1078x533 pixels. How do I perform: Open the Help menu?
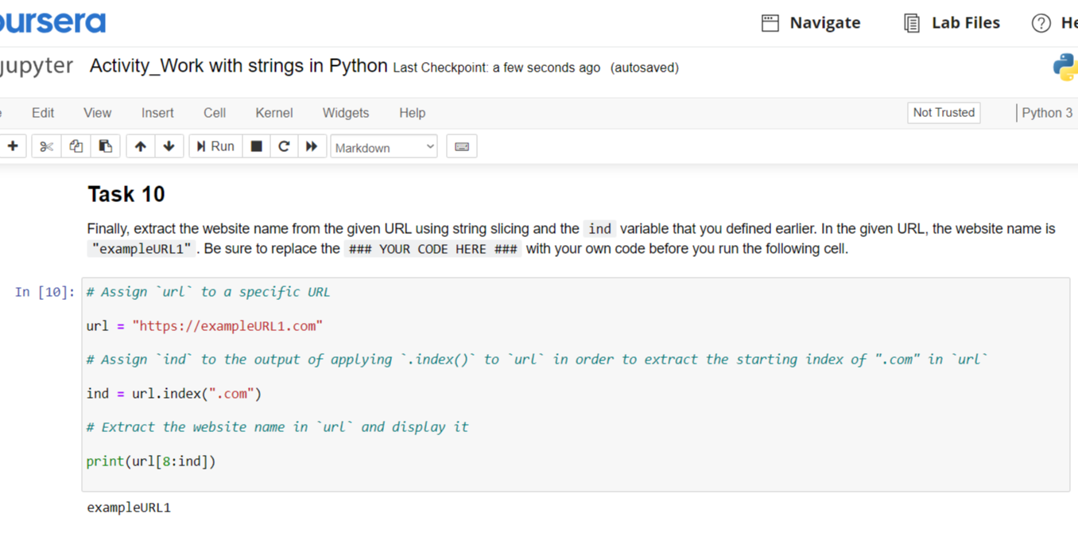pyautogui.click(x=412, y=113)
